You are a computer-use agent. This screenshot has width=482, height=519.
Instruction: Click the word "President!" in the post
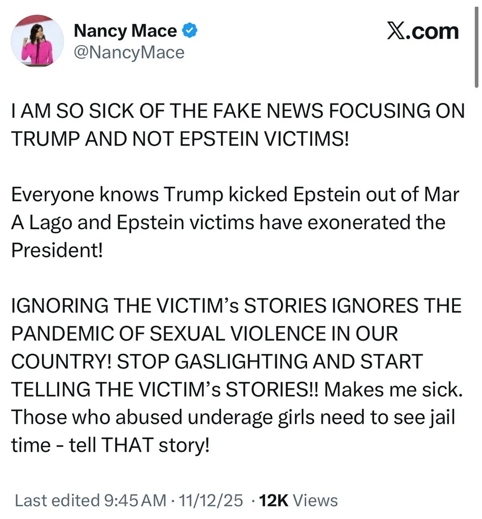(57, 250)
